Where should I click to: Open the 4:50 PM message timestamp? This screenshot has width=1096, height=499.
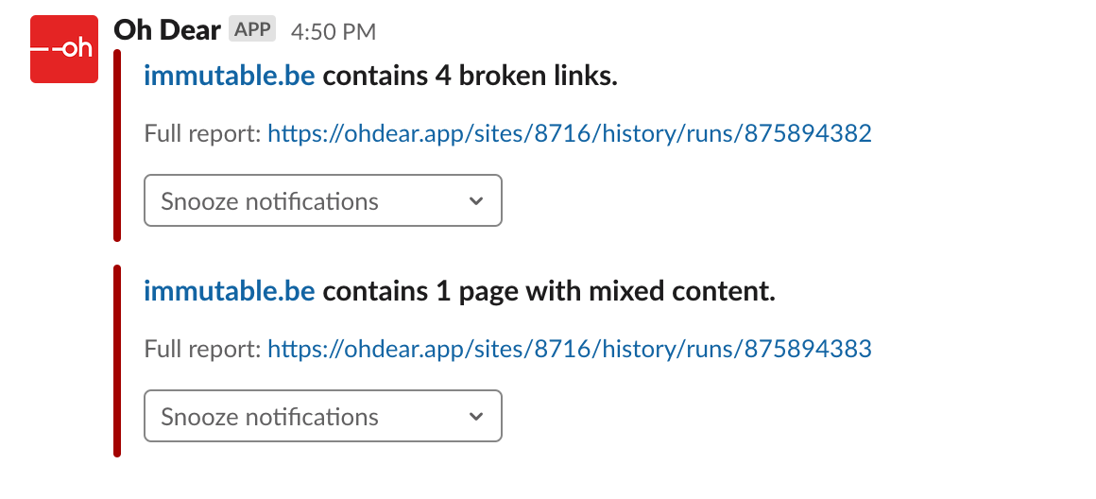click(334, 31)
